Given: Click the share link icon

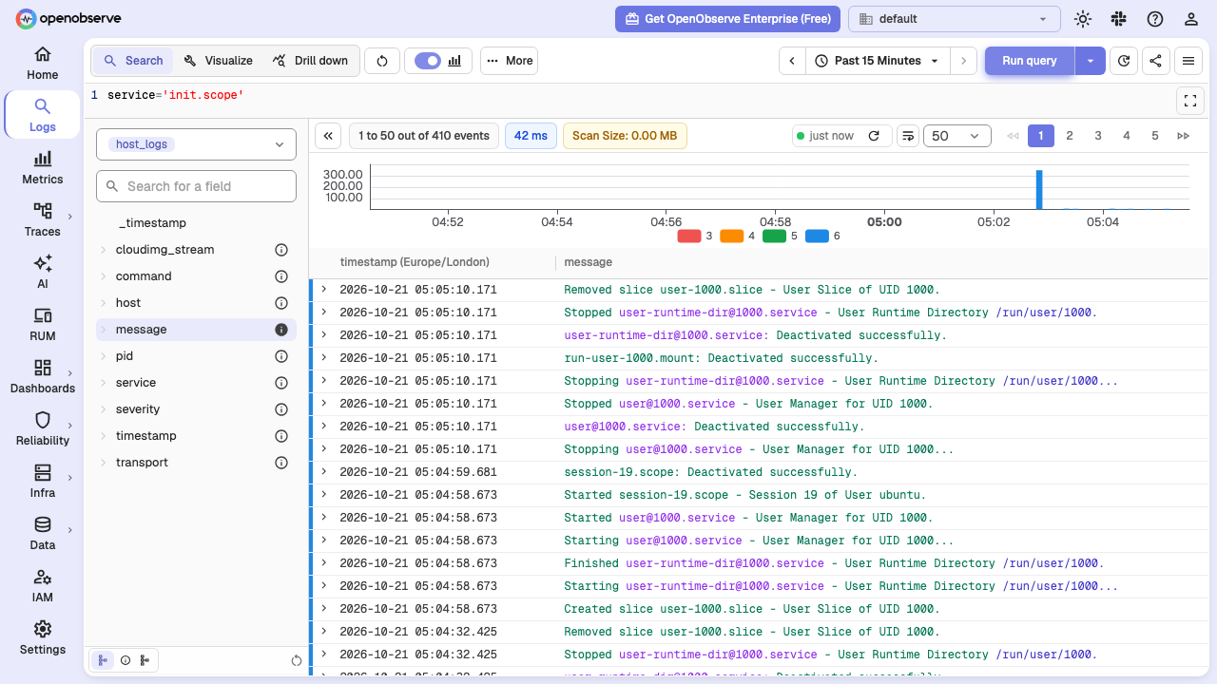Looking at the screenshot, I should tap(1155, 61).
